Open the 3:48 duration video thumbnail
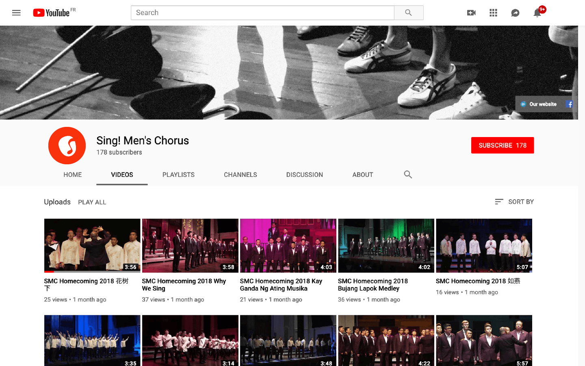This screenshot has height=366, width=585. click(x=288, y=340)
